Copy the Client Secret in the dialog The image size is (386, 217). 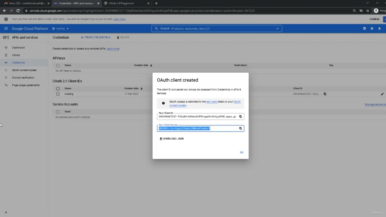[x=240, y=128]
